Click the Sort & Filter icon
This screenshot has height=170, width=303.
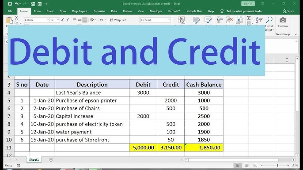point(259,20)
